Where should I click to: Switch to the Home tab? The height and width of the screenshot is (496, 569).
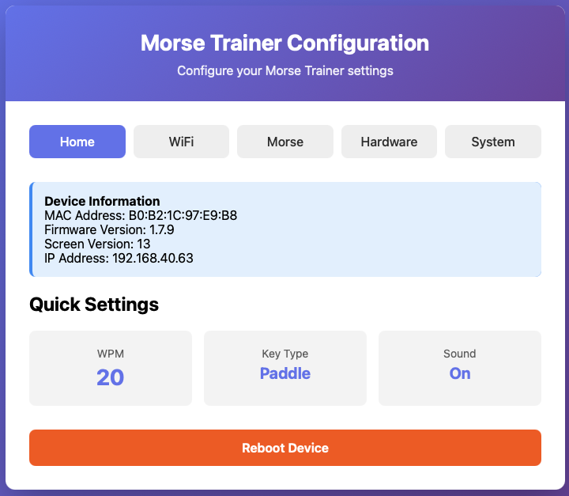click(77, 142)
